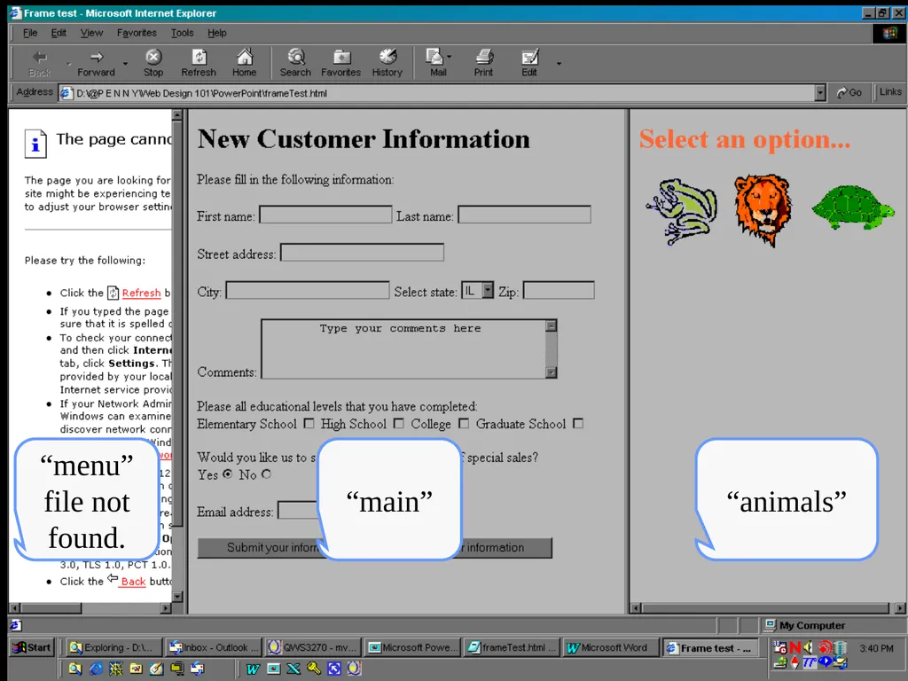Screen dimensions: 908x681
Task: Open the Forward button history dropdown arrow
Action: pos(124,63)
